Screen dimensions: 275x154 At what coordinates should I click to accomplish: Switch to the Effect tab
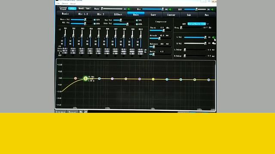pos(118,14)
